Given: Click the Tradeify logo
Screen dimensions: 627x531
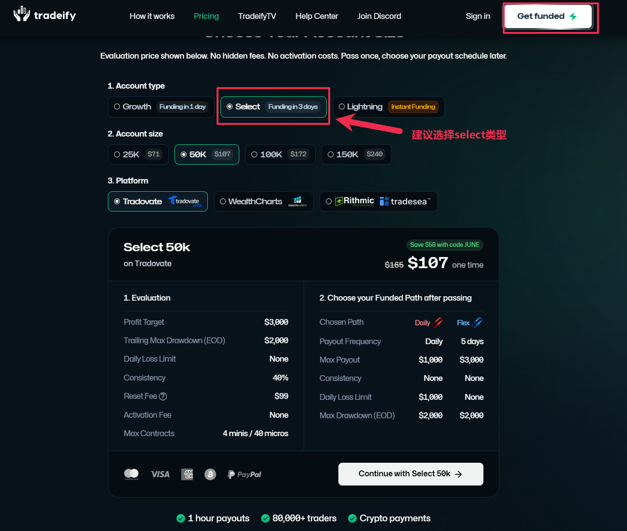Looking at the screenshot, I should pyautogui.click(x=44, y=15).
